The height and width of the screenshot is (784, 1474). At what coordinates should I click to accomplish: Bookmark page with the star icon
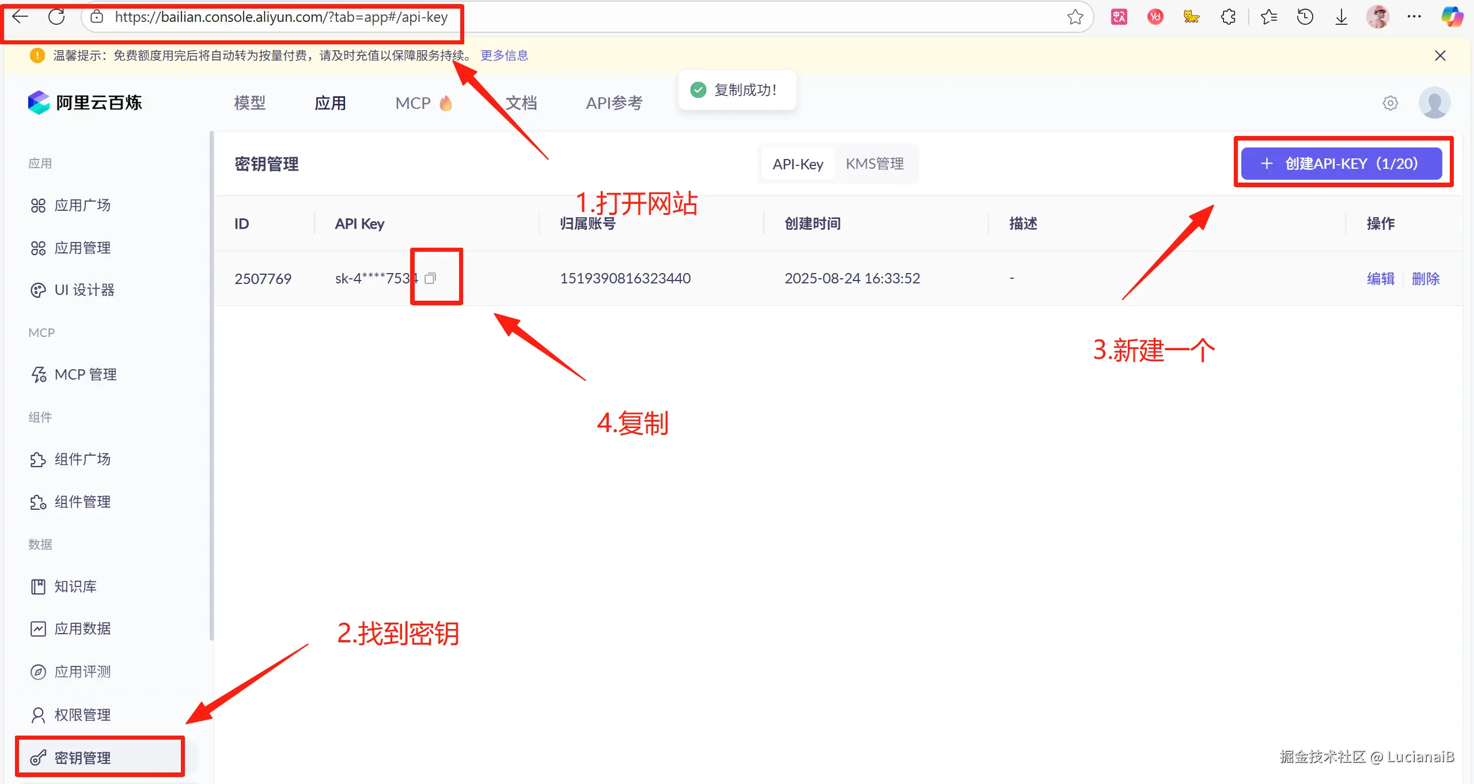tap(1075, 17)
